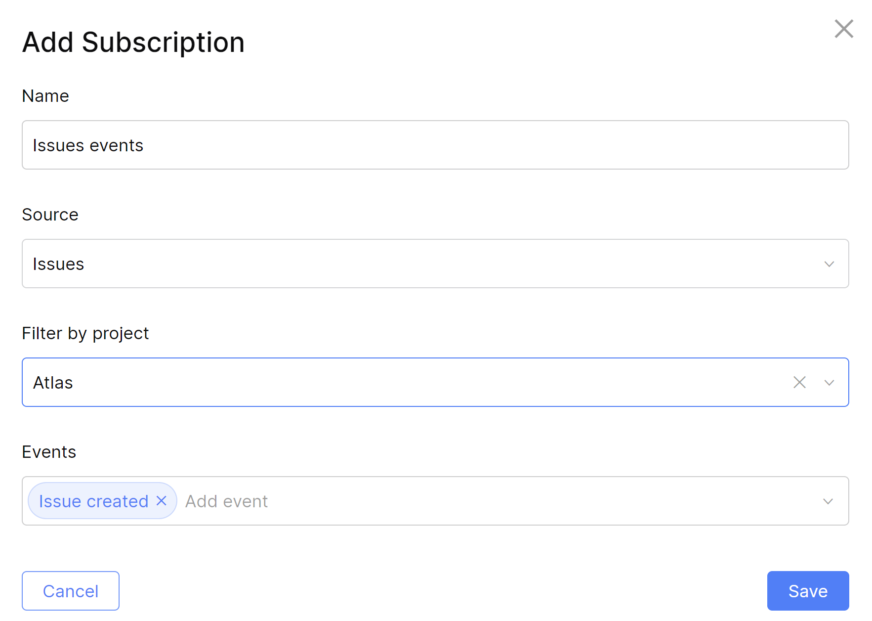Click the clear icon beside the Atlas chevron
The image size is (872, 621).
pyautogui.click(x=799, y=382)
